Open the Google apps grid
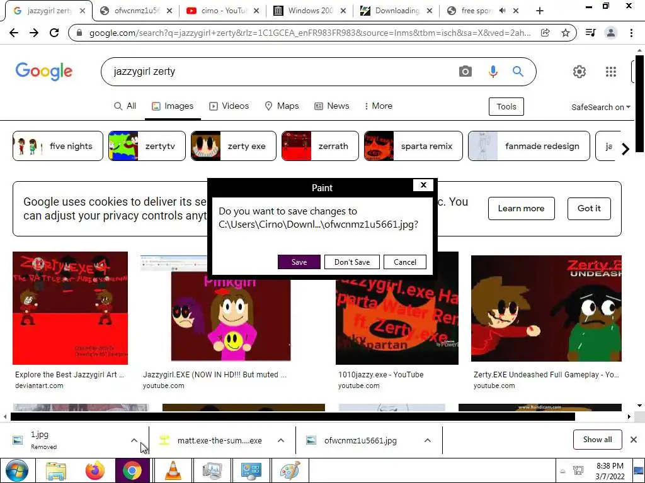The image size is (645, 483). coord(611,72)
